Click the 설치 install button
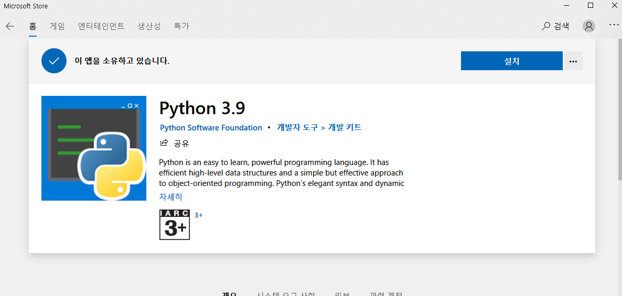The height and width of the screenshot is (296, 622). [x=512, y=61]
